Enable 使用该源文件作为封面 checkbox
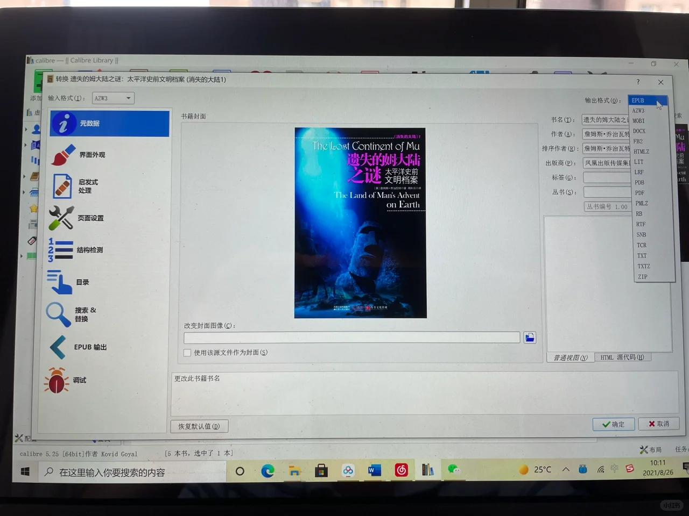Image resolution: width=689 pixels, height=516 pixels. [x=187, y=353]
